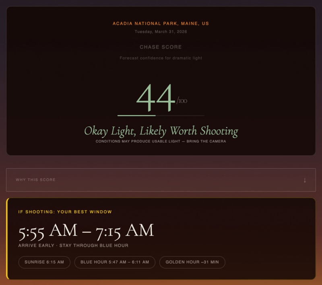Viewport: 322px width, 285px height.
Task: Select the bring-the-camera conditions note
Action: pyautogui.click(x=161, y=141)
